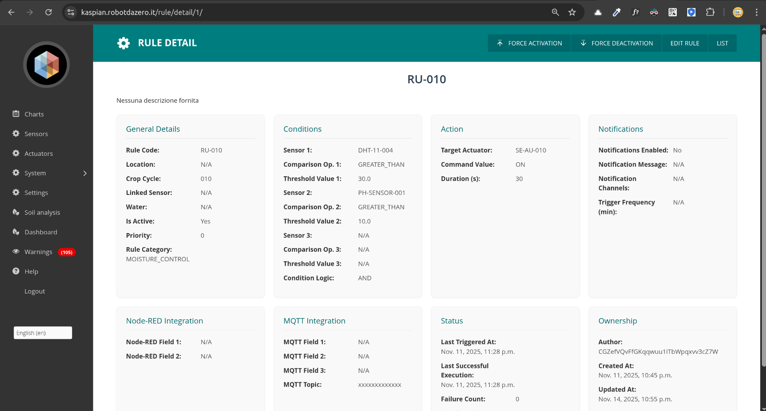Click the Settings gear icon
Image resolution: width=766 pixels, height=411 pixels.
pos(16,192)
